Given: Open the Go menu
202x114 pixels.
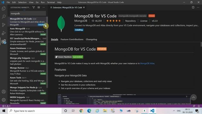Looking at the screenshot, I should click(37, 2).
